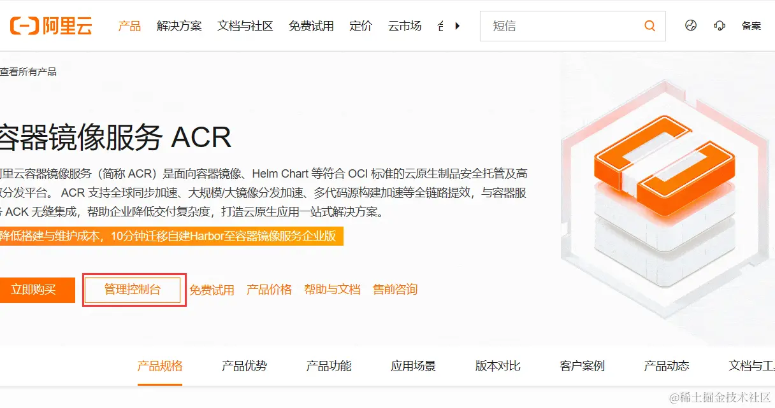
Task: Open the 售前咨询 link
Action: pyautogui.click(x=395, y=290)
